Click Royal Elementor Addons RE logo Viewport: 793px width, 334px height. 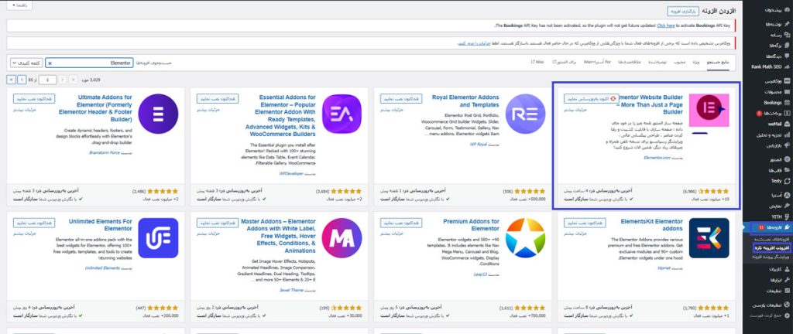click(x=525, y=114)
